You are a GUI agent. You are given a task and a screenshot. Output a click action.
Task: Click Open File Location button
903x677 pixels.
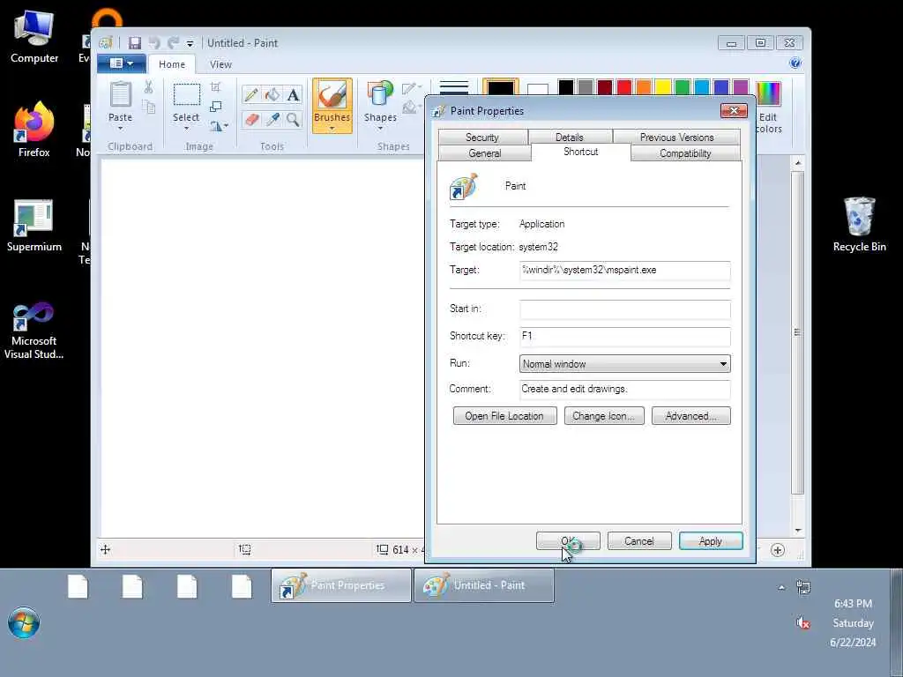pos(504,416)
